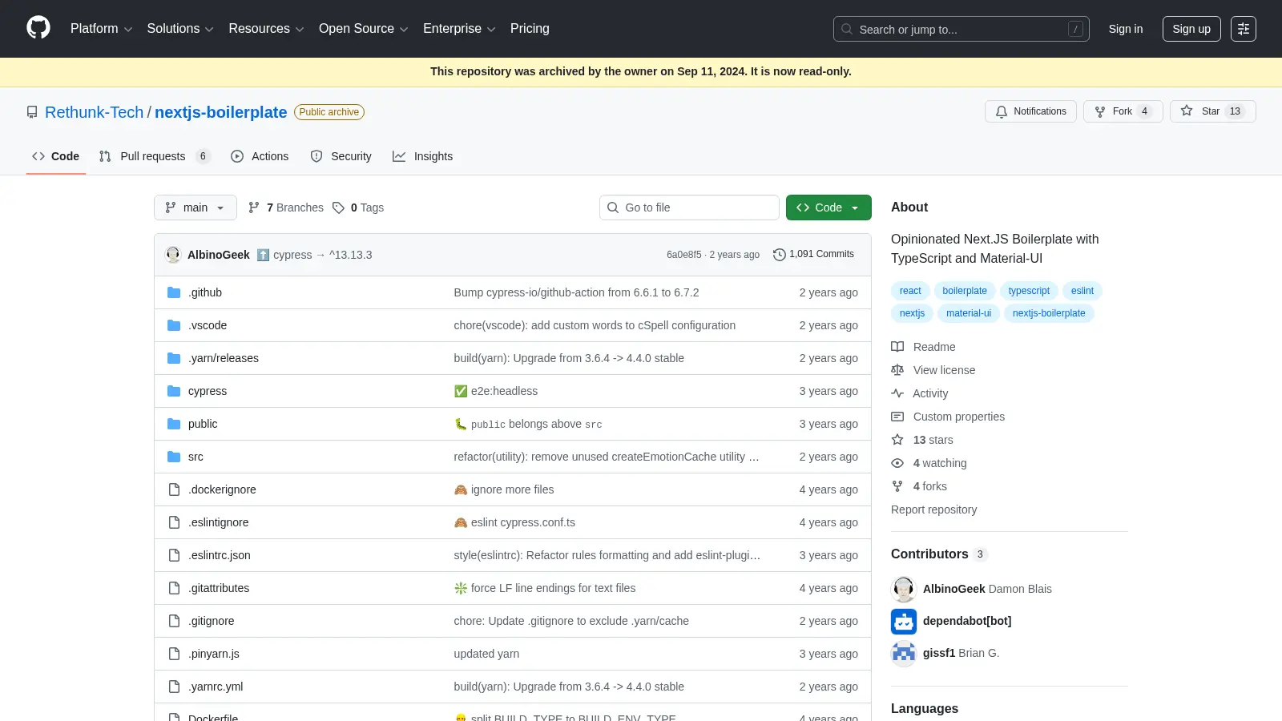This screenshot has height=721, width=1282.
Task: Switch to the Insights tab
Action: [x=422, y=156]
